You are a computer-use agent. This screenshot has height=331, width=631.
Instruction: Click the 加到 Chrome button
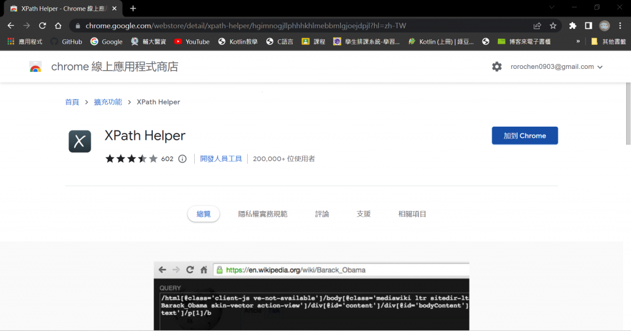(525, 136)
